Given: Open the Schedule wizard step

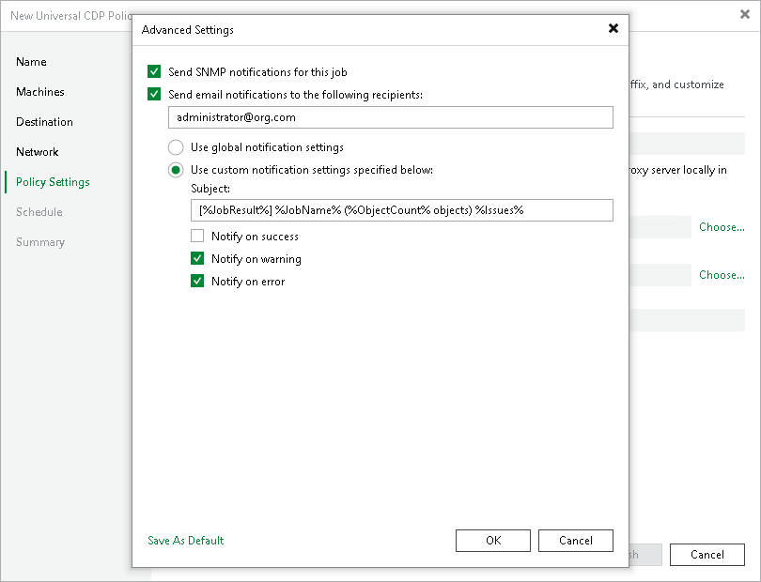Looking at the screenshot, I should click(39, 211).
